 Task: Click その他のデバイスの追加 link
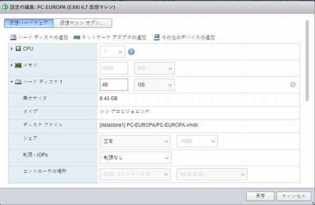188,38
